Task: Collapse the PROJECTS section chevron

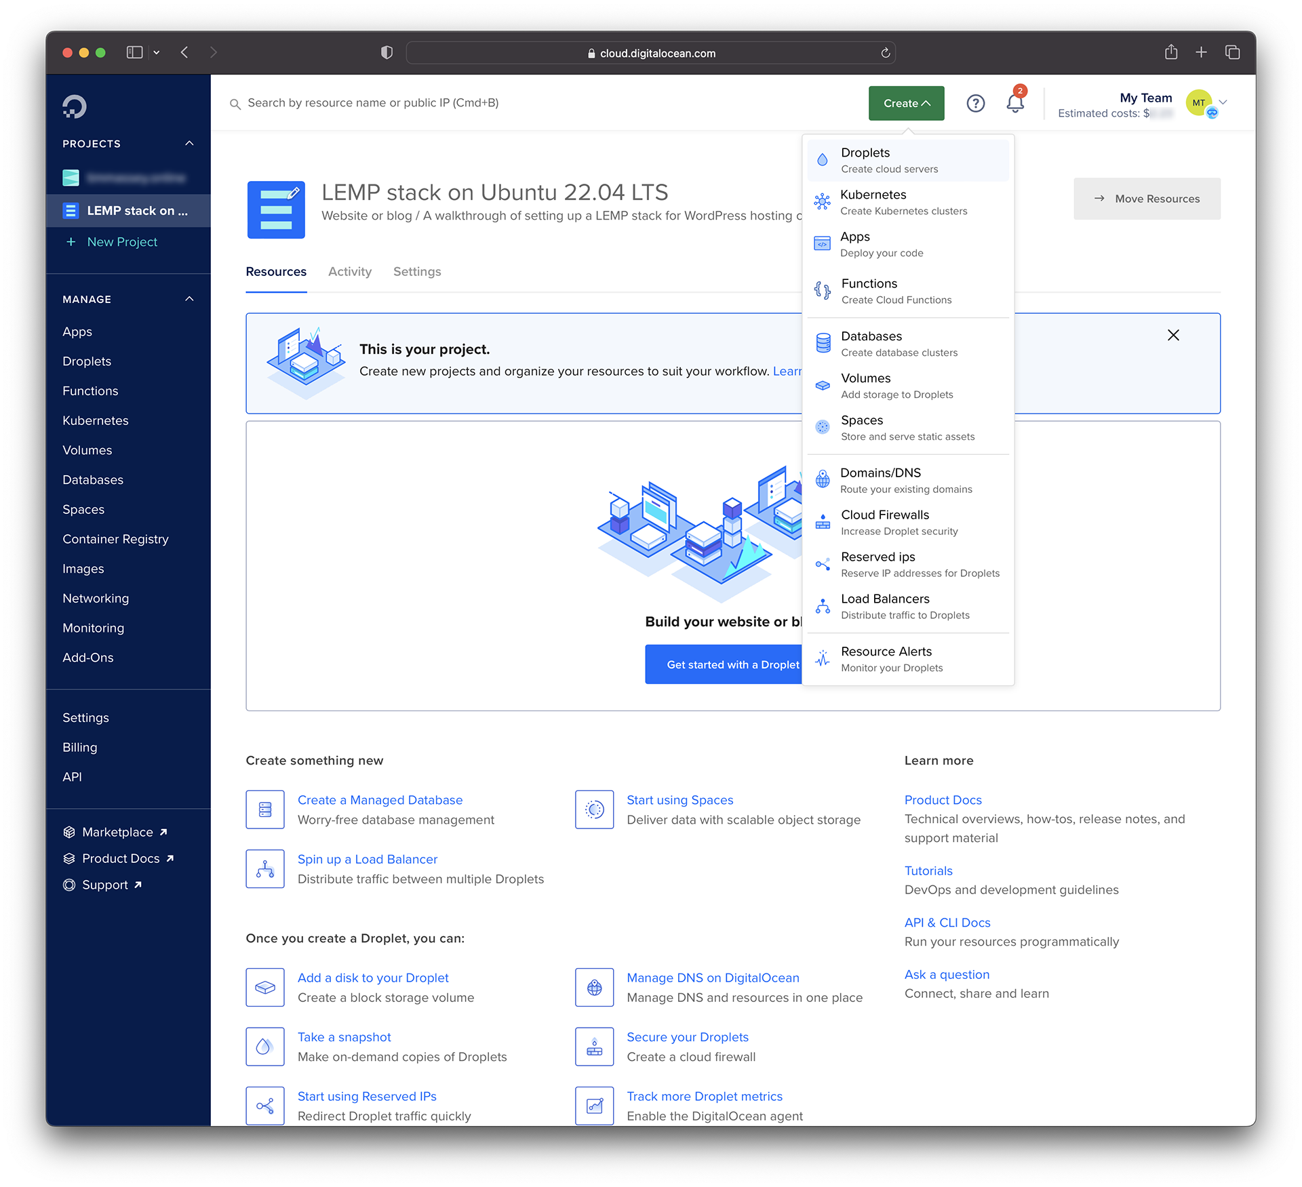Action: point(190,144)
